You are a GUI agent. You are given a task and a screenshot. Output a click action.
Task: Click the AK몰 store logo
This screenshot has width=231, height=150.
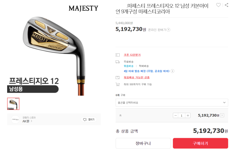16,119
